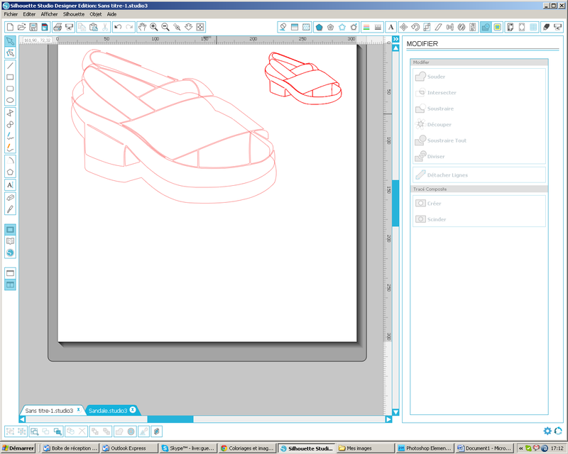
Task: Click the Zoom Out magnifier icon
Action: pyautogui.click(x=165, y=27)
